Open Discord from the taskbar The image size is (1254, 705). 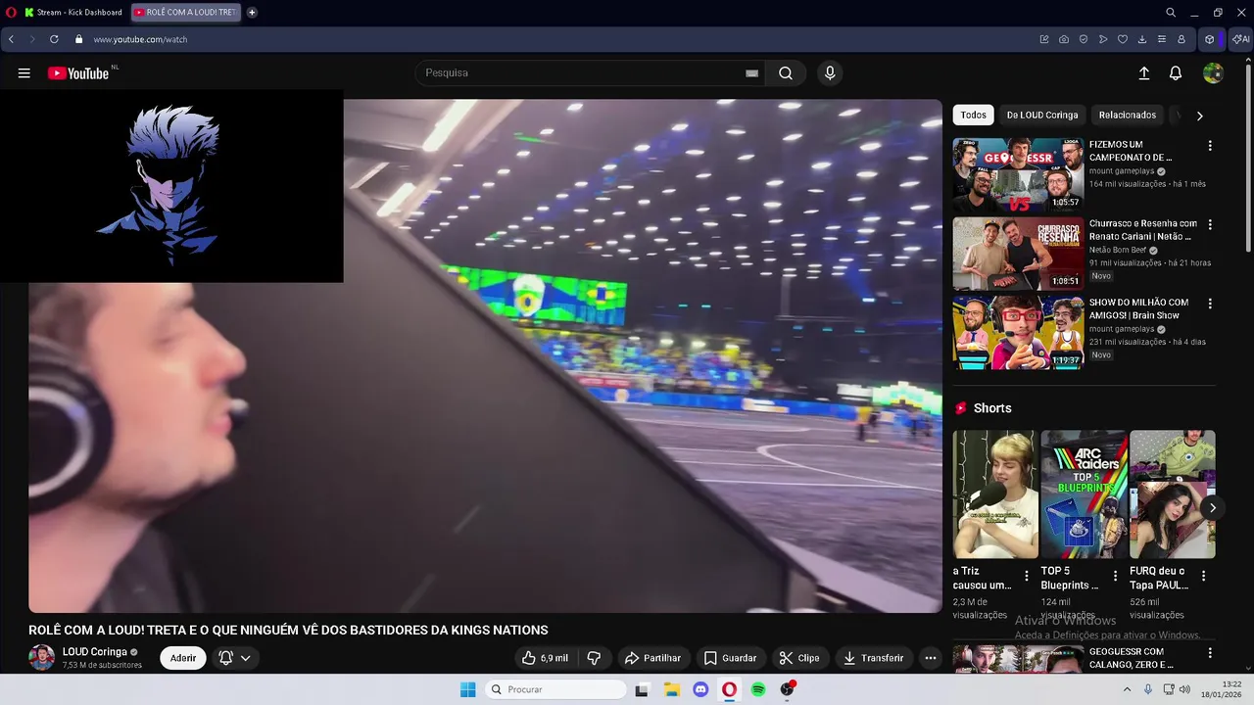[700, 689]
